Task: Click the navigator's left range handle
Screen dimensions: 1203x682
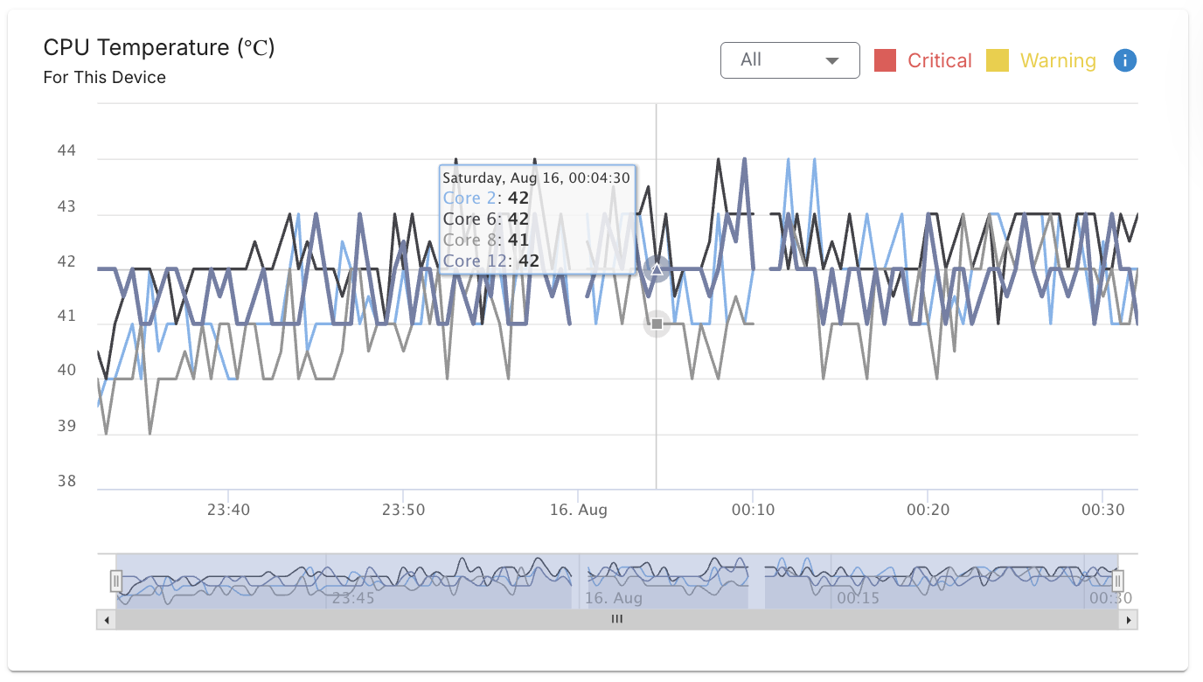Action: click(x=116, y=581)
